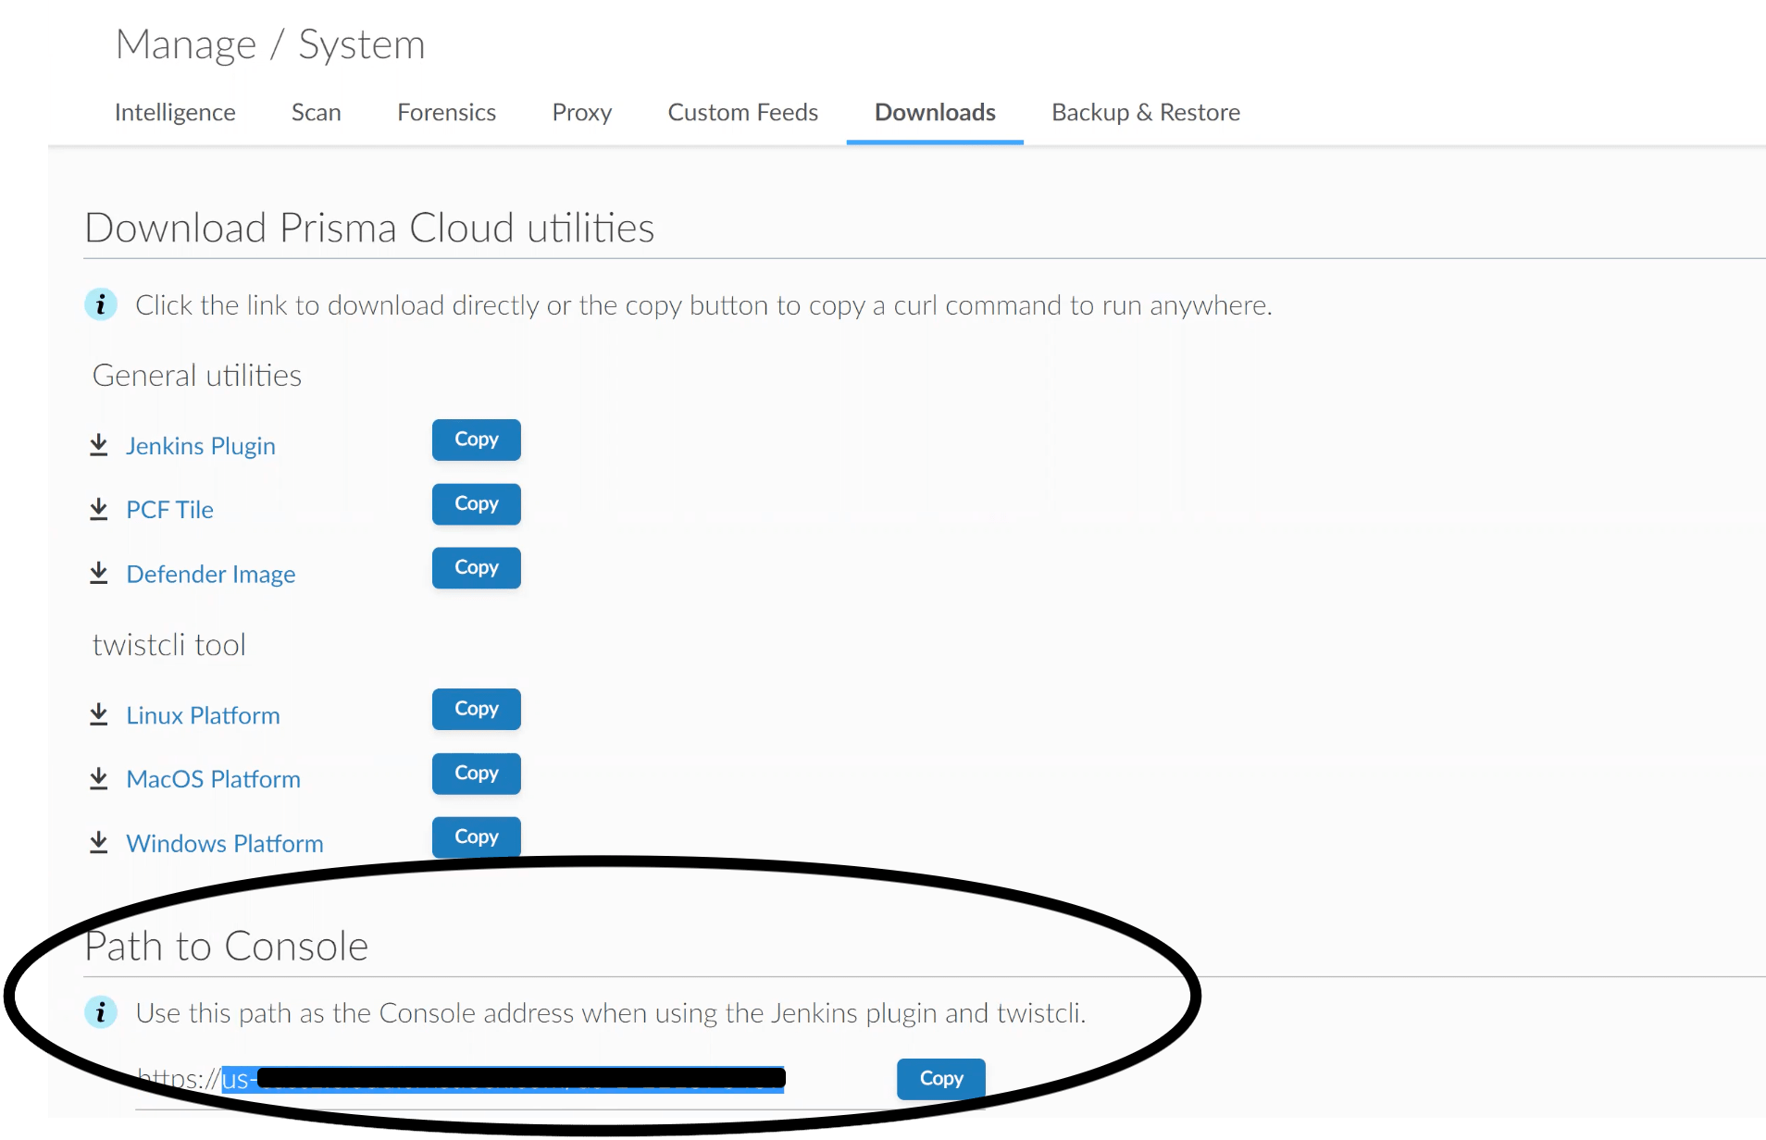Click the download icon beside Defender Image
This screenshot has width=1766, height=1140.
pyautogui.click(x=99, y=573)
